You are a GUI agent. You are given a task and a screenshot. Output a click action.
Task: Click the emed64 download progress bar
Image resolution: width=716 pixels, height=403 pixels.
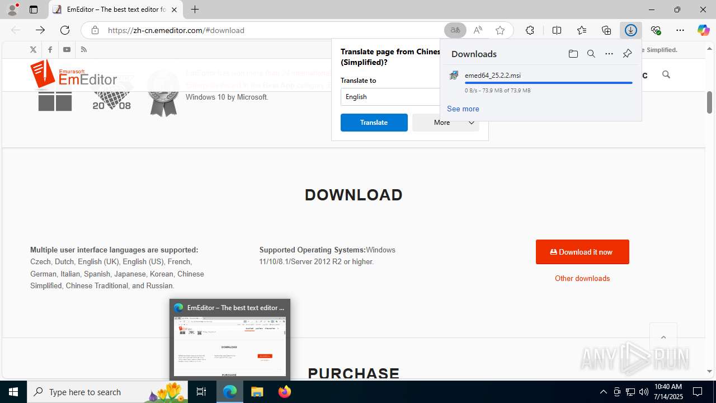pos(549,83)
